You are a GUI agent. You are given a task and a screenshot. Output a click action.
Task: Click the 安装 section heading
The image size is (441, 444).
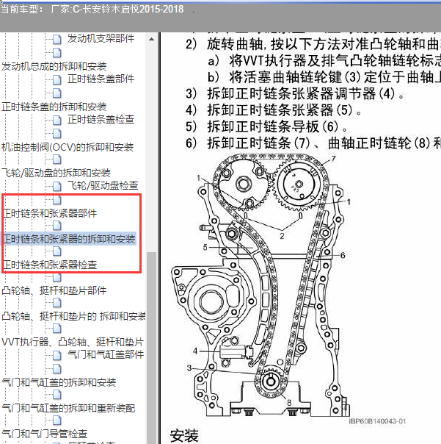[x=184, y=436]
